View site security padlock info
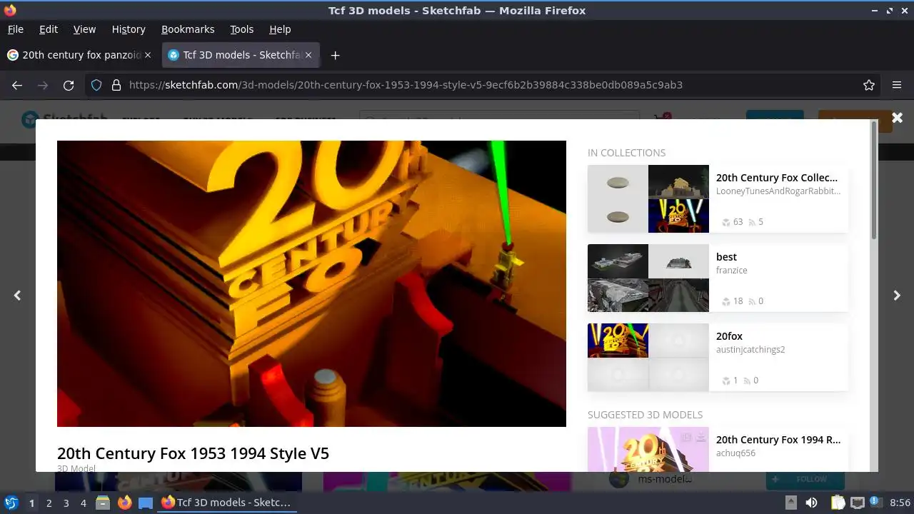Viewport: 914px width, 514px height. coord(116,85)
